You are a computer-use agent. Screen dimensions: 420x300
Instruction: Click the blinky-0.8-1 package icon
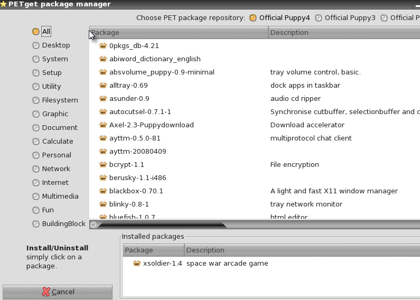tap(103, 204)
